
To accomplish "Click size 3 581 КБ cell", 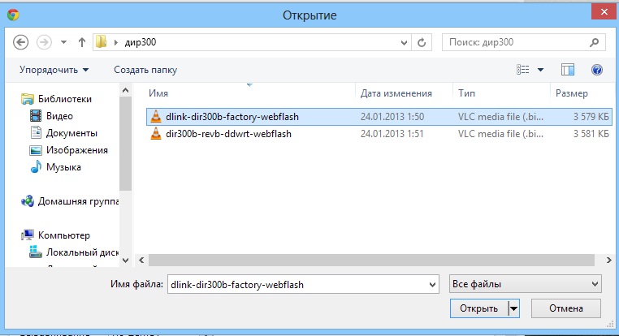I will click(591, 134).
